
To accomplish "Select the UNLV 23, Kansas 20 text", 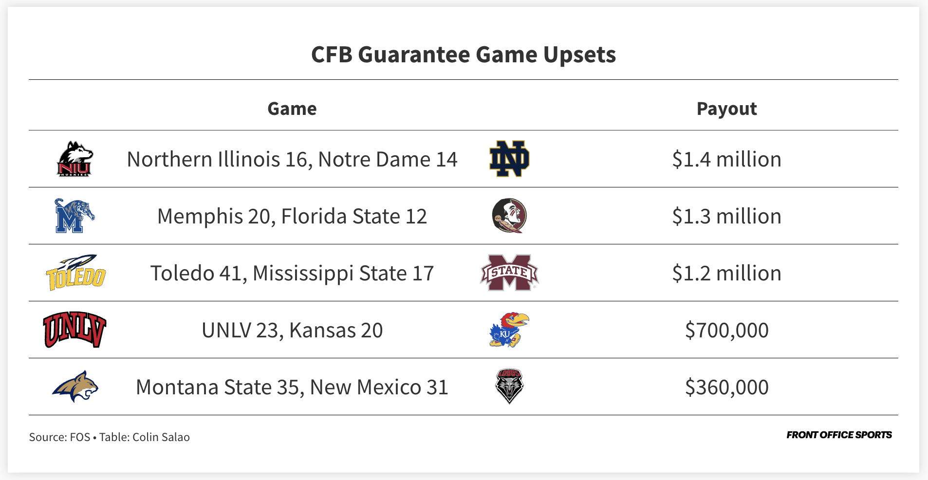I will [292, 330].
